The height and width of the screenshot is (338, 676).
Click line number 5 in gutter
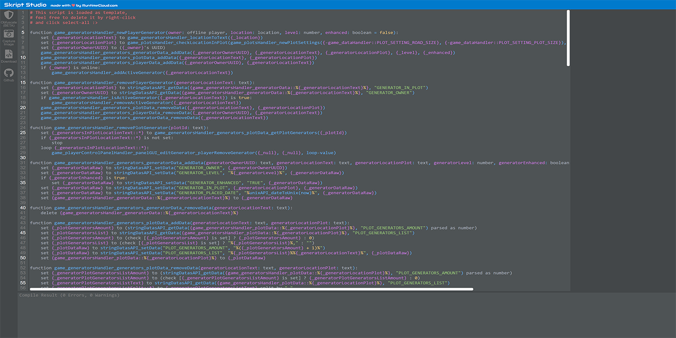pos(23,32)
